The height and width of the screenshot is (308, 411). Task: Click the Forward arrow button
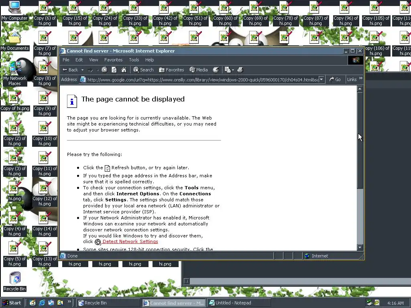coord(90,70)
